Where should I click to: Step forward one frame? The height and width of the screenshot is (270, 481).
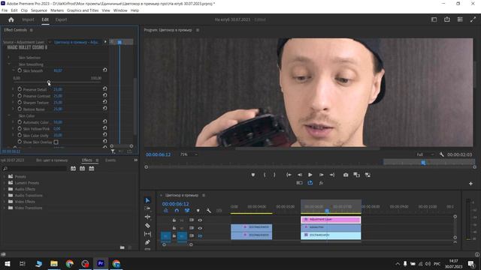(321, 175)
